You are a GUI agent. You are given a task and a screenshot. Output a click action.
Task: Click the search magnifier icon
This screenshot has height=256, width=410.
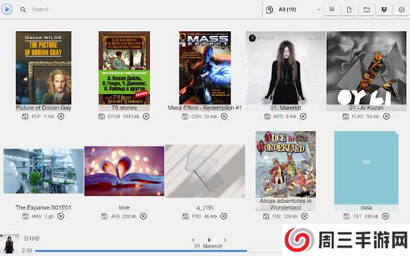[23, 10]
